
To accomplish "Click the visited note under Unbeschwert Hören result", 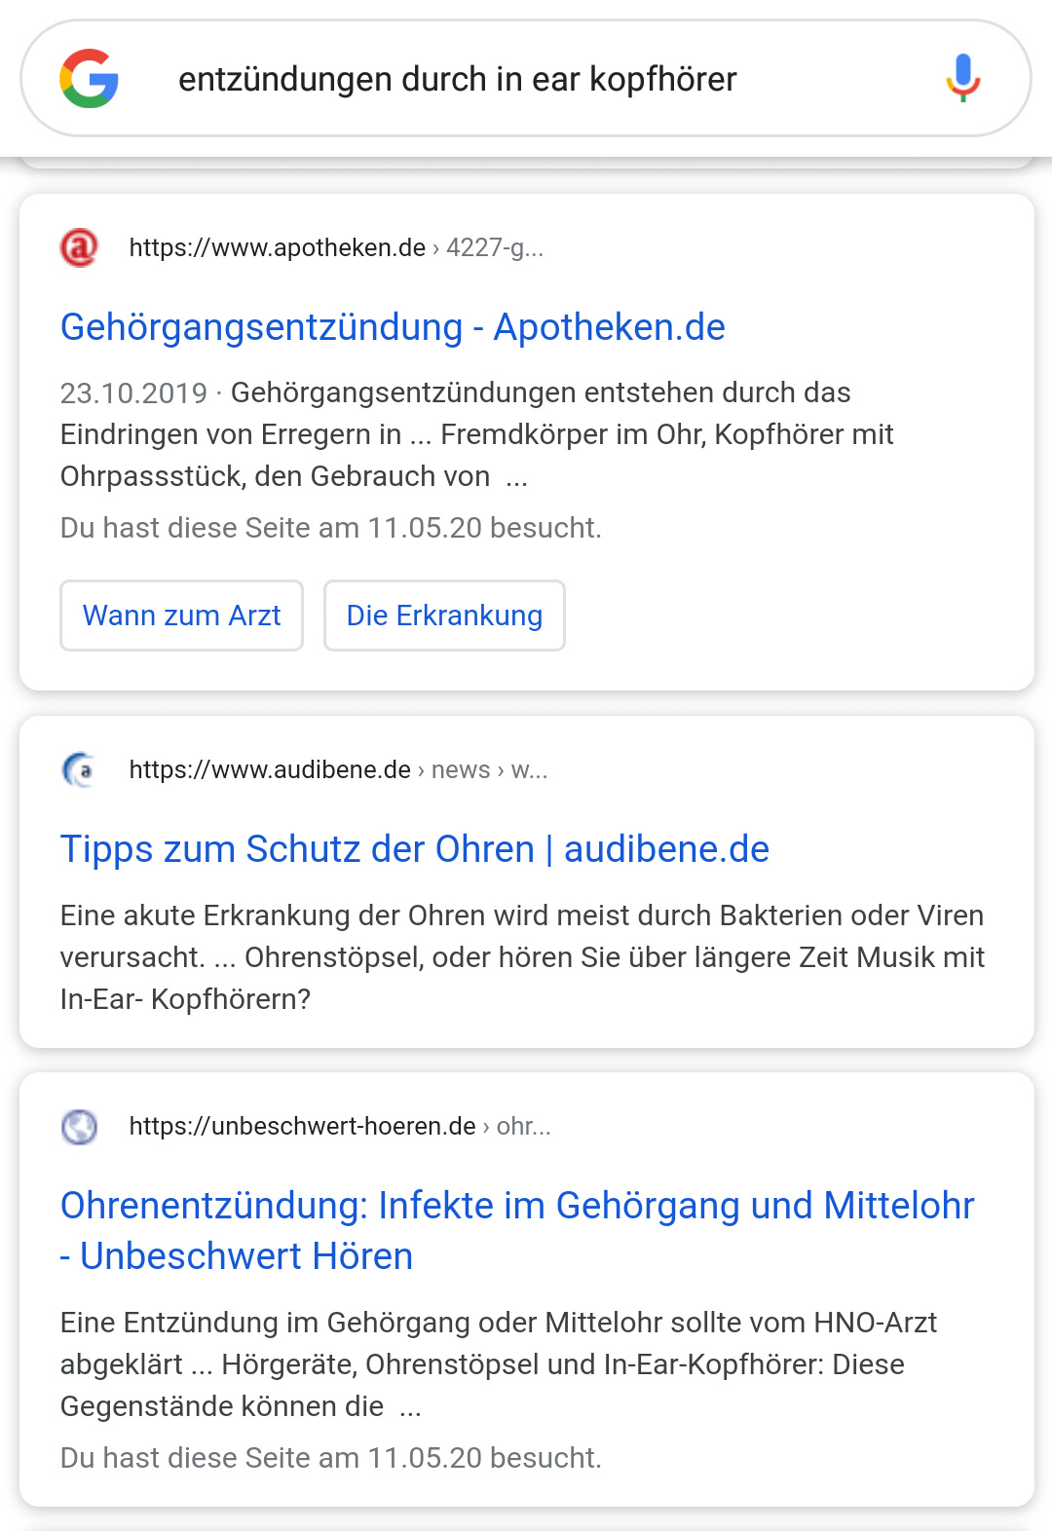I will tap(331, 1458).
